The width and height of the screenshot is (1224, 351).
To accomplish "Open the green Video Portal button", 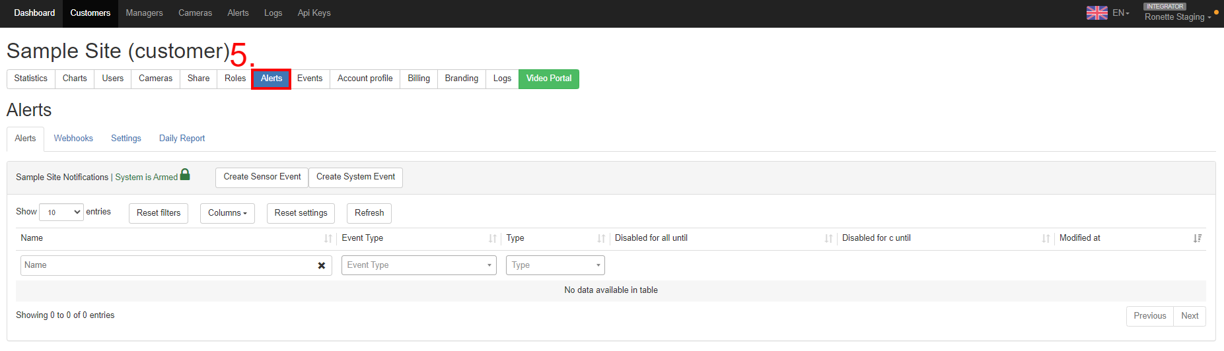I will [549, 79].
